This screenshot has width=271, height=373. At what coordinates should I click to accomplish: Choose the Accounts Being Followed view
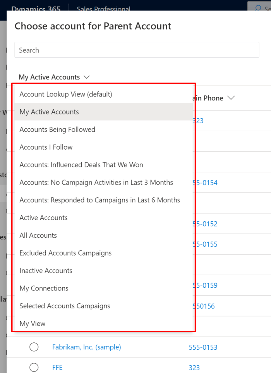click(x=57, y=130)
